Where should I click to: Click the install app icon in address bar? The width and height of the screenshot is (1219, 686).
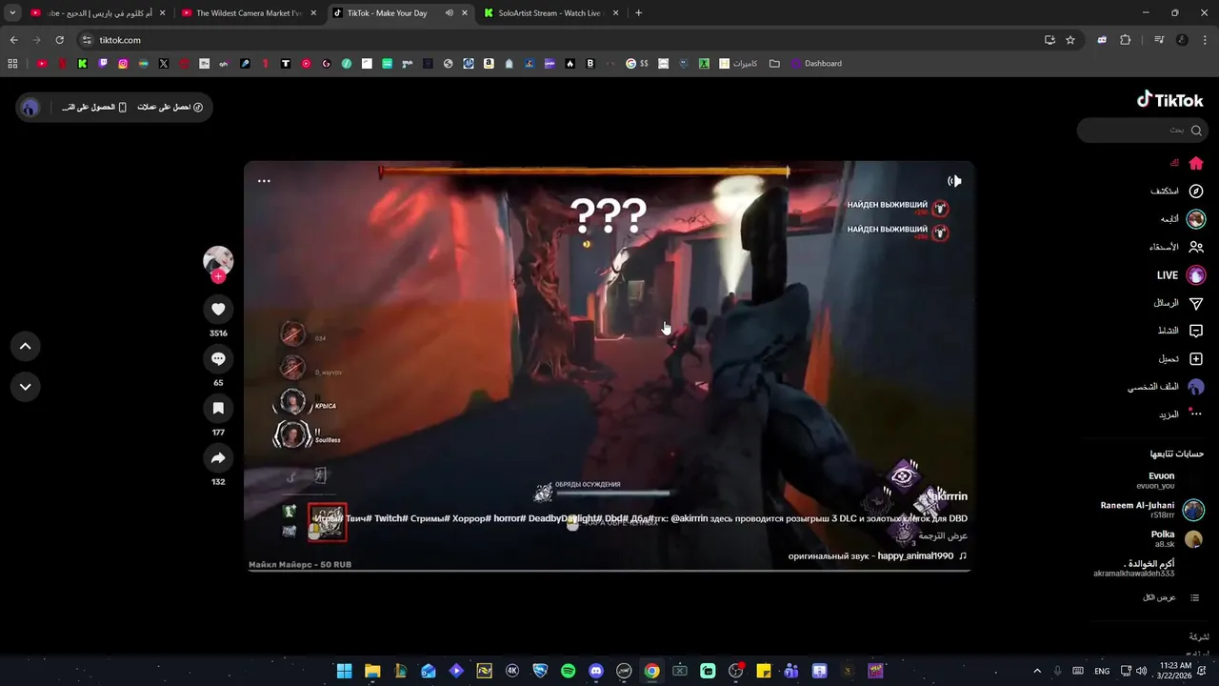pos(1049,40)
